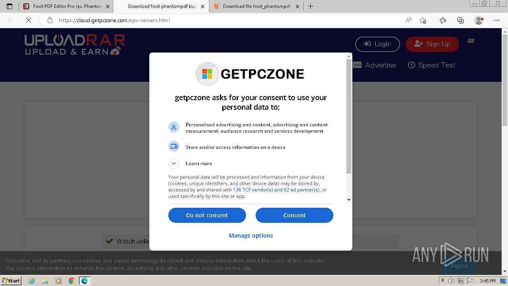Viewport: 508px width, 286px height.
Task: Open the Manage options link
Action: [251, 236]
